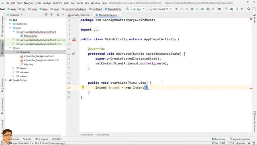
Task: Toggle Device File Explorer side button
Action: click(255, 122)
